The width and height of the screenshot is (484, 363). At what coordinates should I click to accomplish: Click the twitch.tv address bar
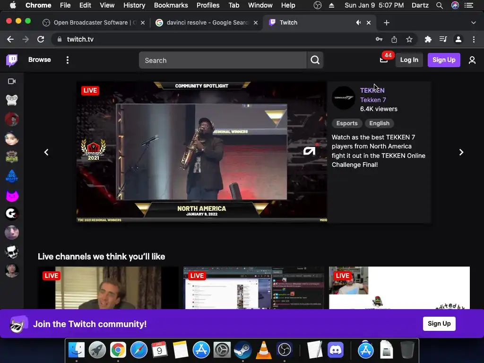click(x=213, y=39)
